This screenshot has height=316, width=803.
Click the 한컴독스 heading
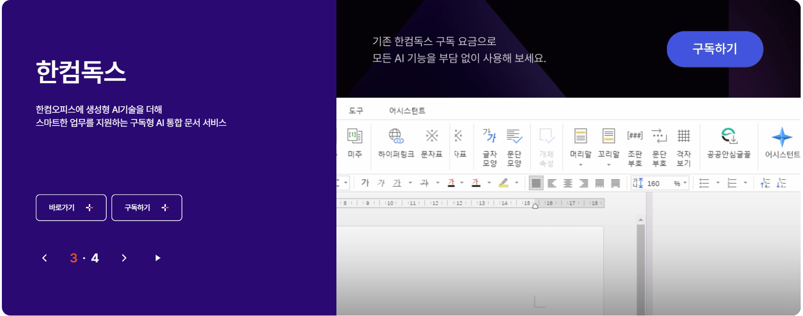pos(81,72)
